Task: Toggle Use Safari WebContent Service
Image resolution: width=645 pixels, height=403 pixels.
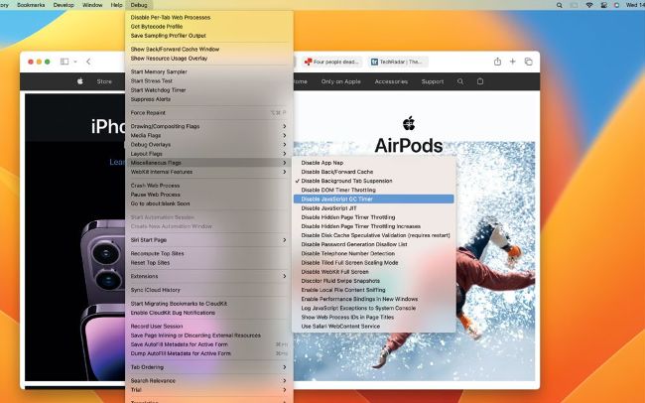Action: tap(374, 326)
